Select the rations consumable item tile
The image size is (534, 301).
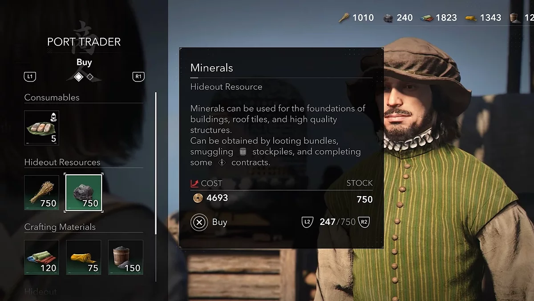pyautogui.click(x=41, y=128)
